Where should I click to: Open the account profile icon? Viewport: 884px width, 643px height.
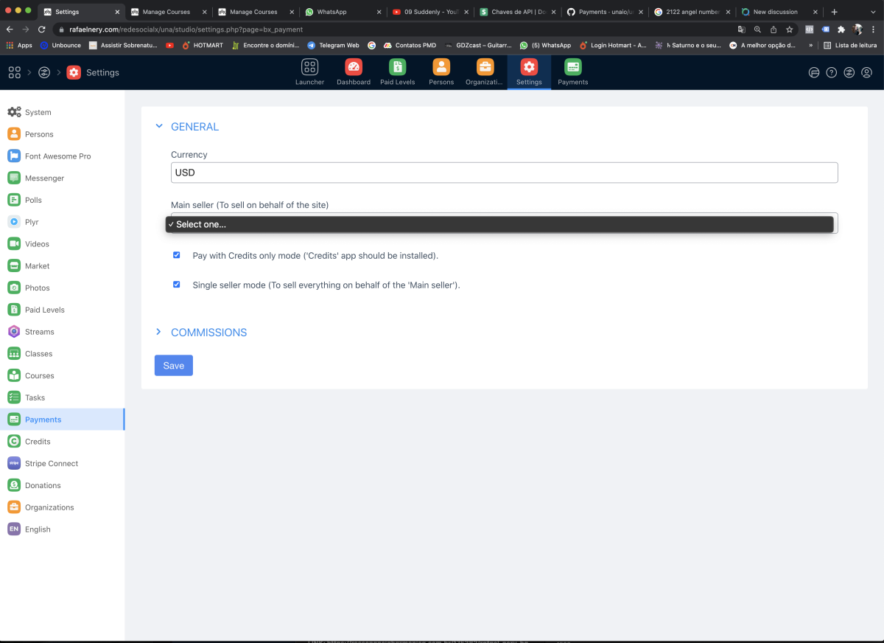click(867, 72)
